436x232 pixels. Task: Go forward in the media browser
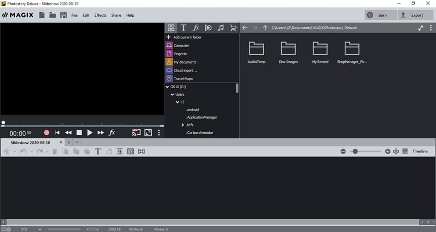click(x=255, y=28)
